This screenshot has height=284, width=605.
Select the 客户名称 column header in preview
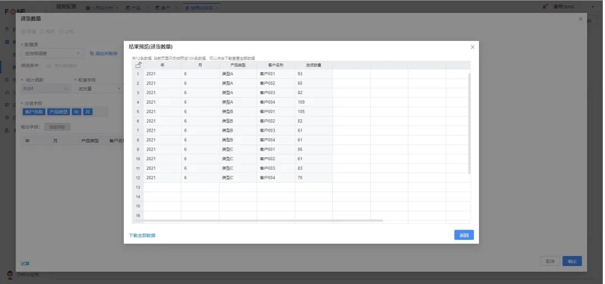[x=276, y=65]
